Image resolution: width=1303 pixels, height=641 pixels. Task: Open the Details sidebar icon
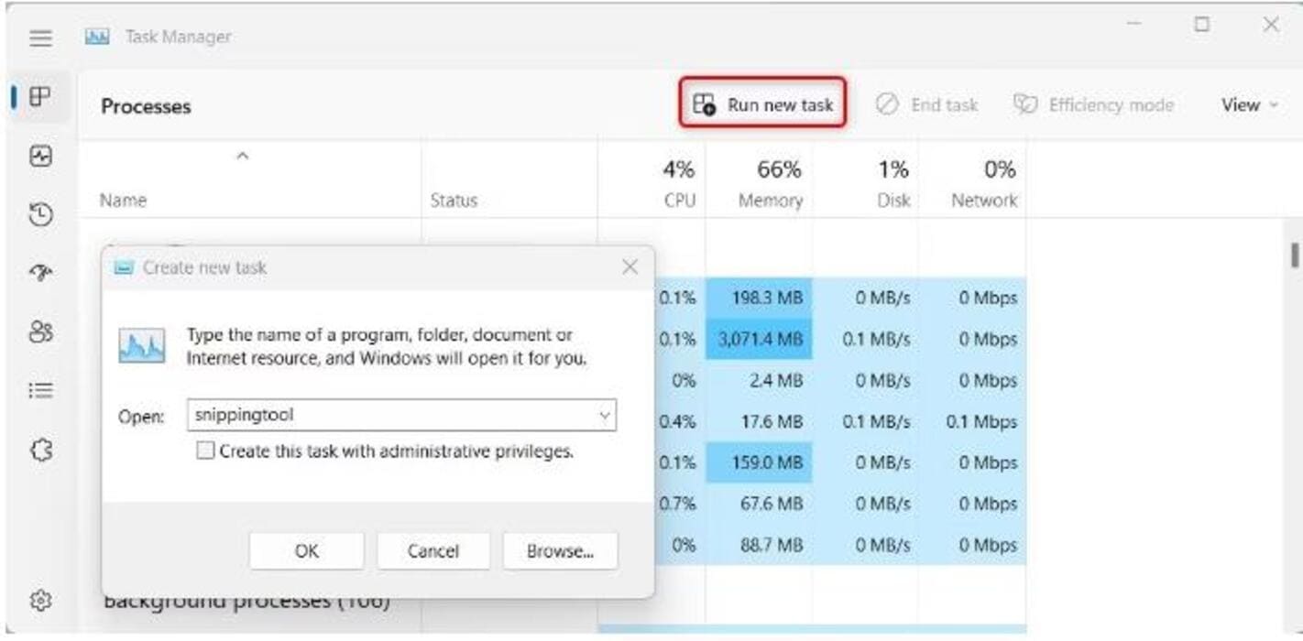click(40, 391)
